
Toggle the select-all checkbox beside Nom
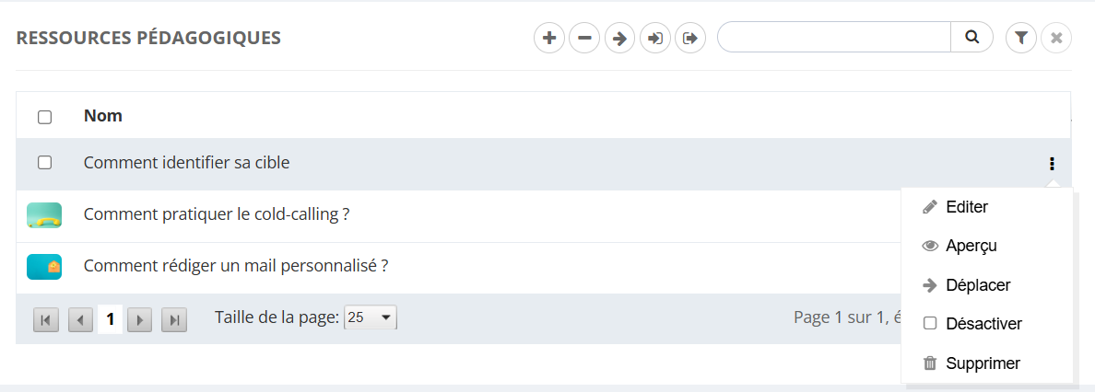[x=44, y=117]
